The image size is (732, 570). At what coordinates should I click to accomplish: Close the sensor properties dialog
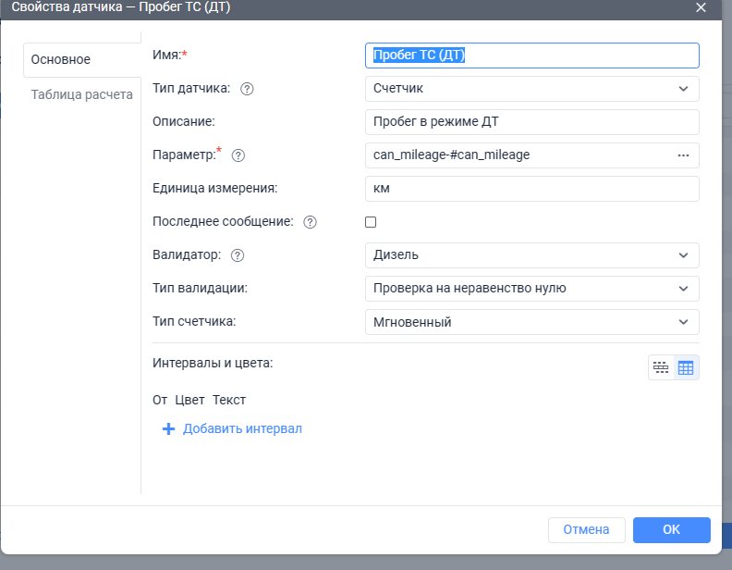pyautogui.click(x=701, y=7)
